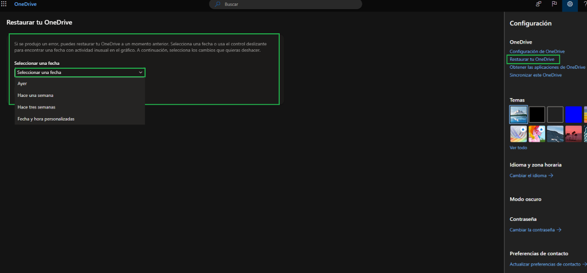Choose Hace una semana option
The image size is (587, 273).
point(80,96)
